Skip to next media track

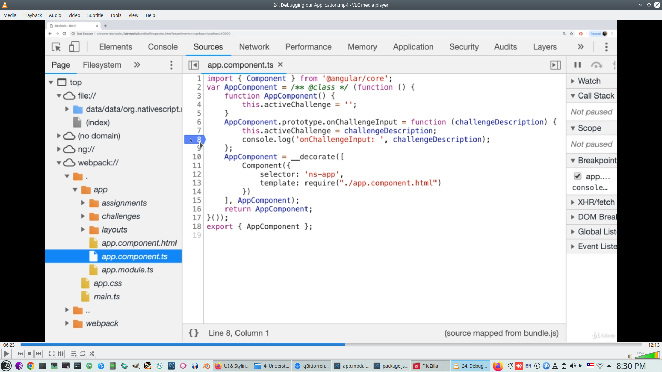[x=39, y=354]
